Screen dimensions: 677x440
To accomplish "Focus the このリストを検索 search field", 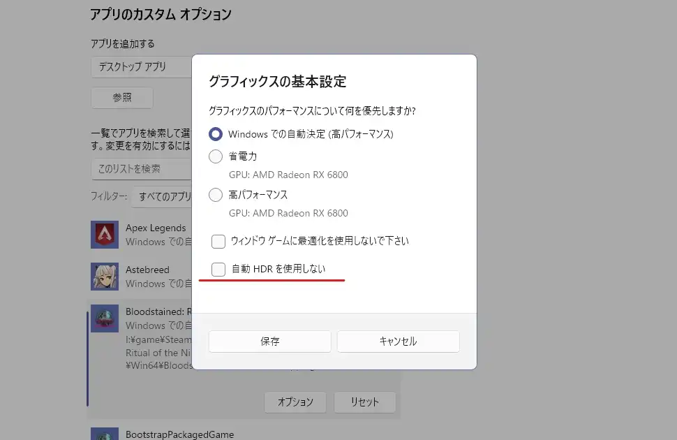I will [141, 169].
